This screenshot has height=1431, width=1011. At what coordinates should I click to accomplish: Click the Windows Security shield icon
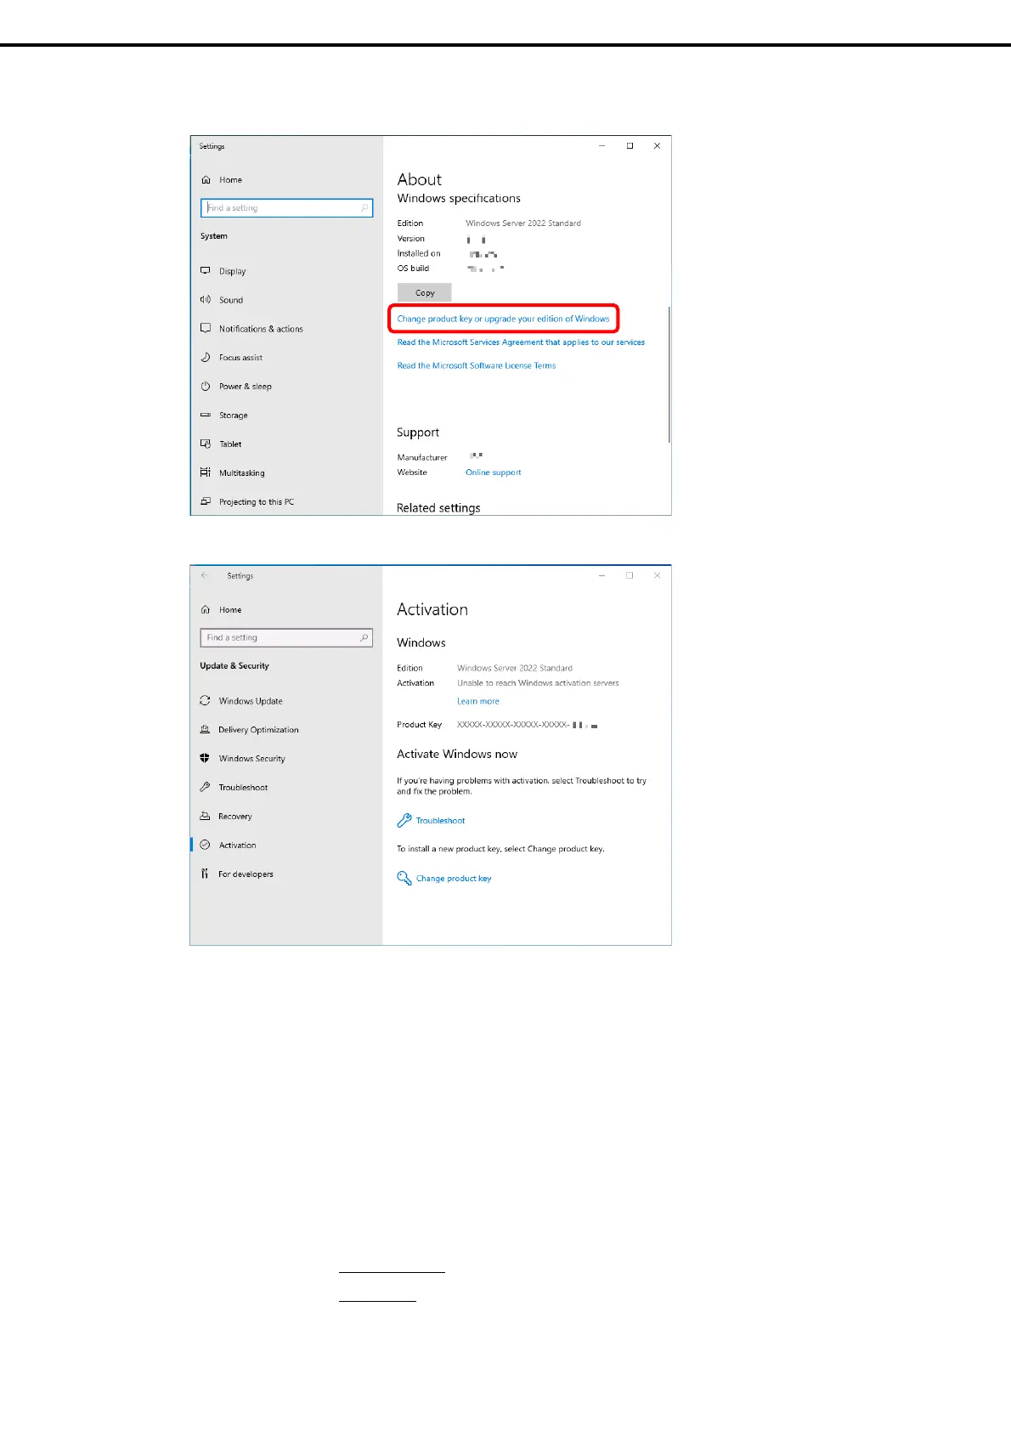205,758
